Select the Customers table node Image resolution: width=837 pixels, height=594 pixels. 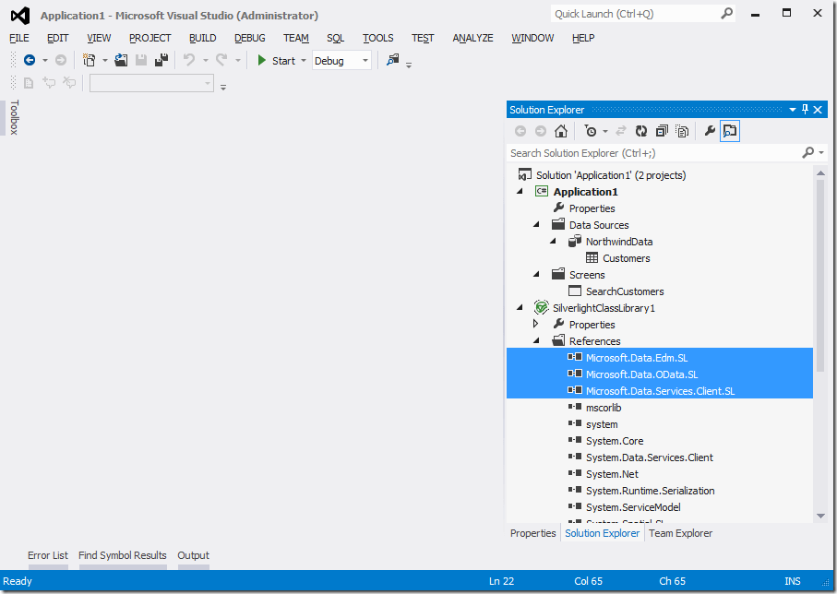point(627,258)
